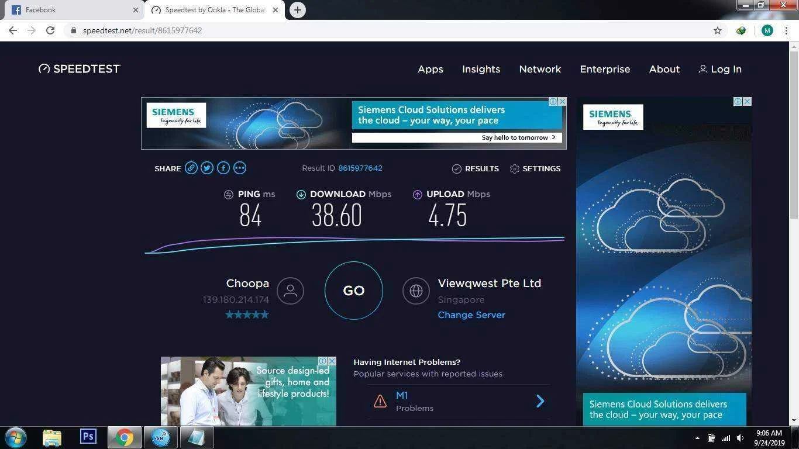Open test SETTINGS

click(x=535, y=168)
